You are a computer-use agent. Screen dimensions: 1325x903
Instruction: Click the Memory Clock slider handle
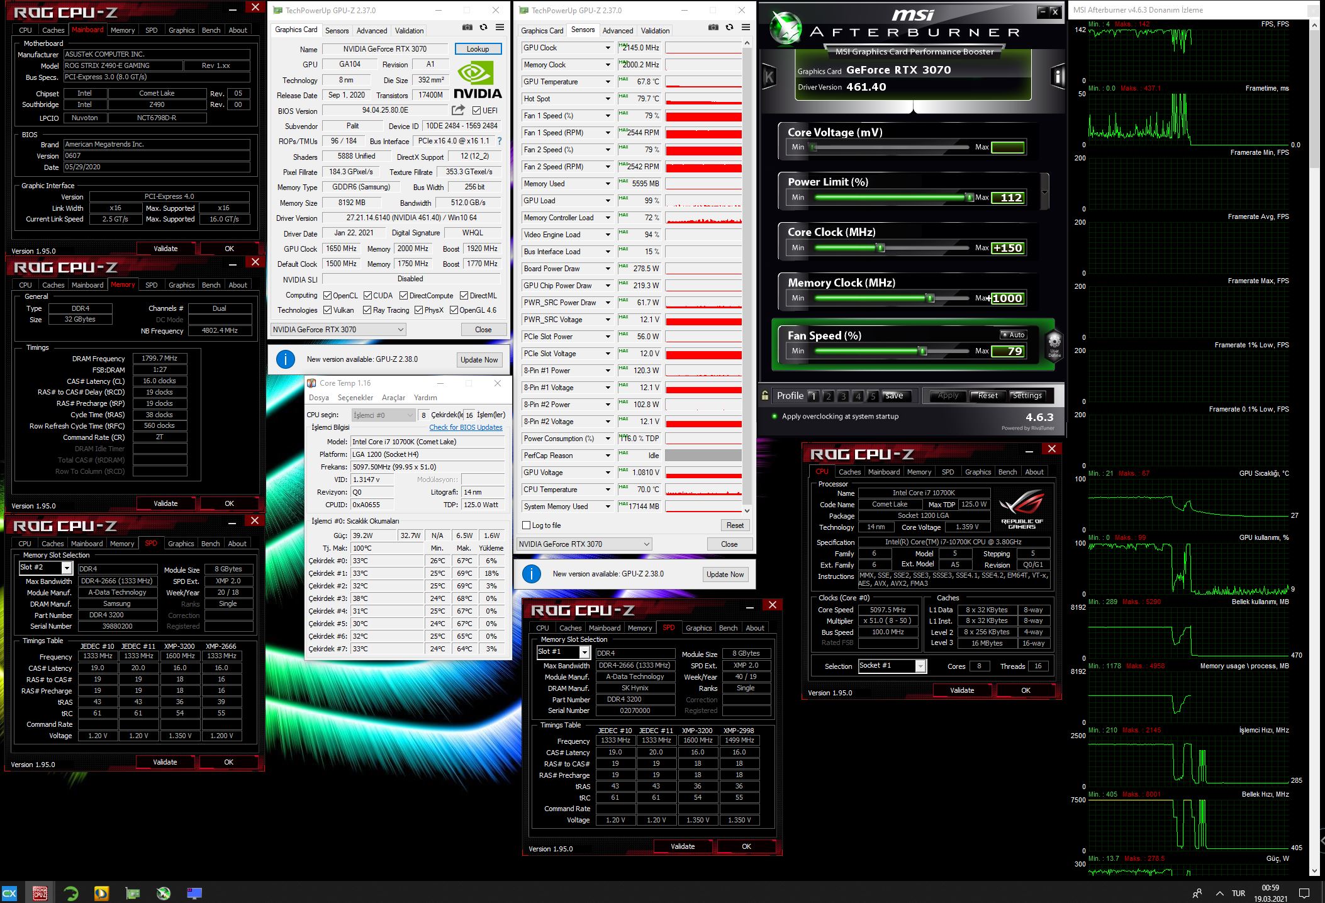[930, 298]
